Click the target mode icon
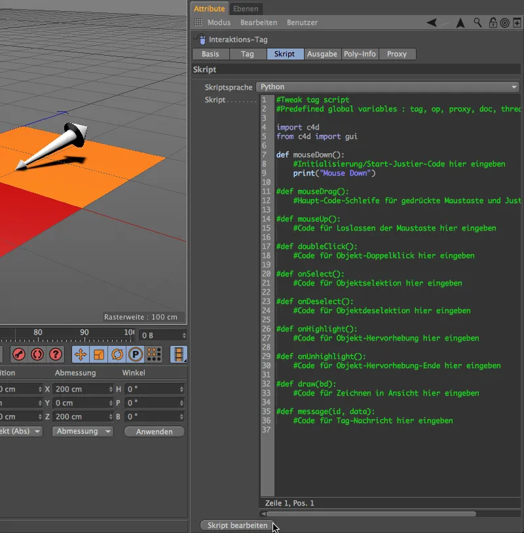The width and height of the screenshot is (524, 533). click(505, 23)
